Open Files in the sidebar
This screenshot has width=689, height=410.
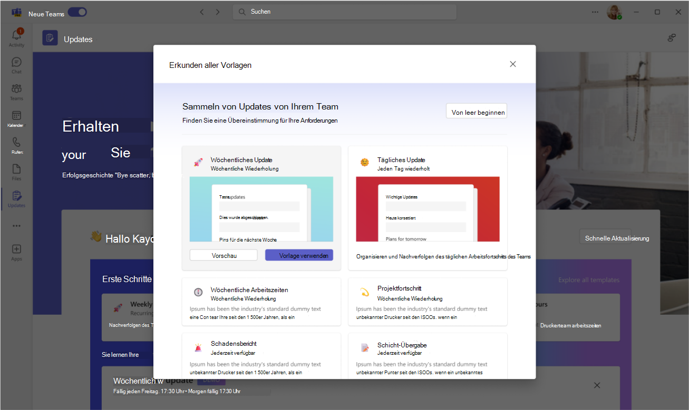16,173
